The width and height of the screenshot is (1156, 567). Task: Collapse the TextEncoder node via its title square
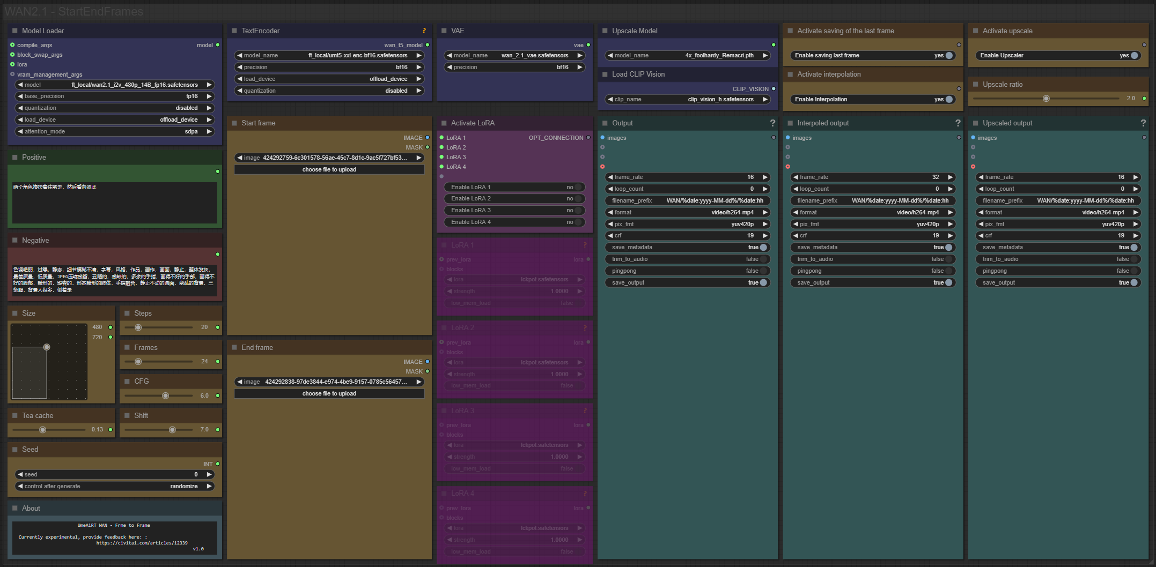[x=234, y=31]
